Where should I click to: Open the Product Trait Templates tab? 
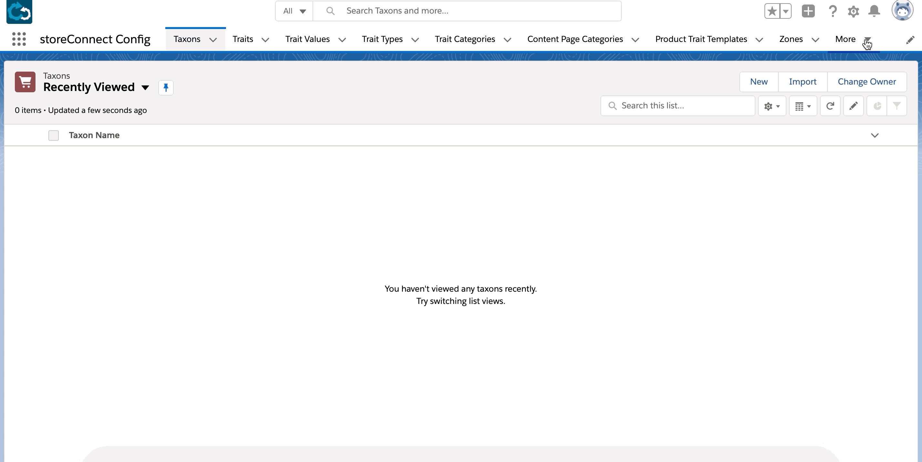click(701, 39)
